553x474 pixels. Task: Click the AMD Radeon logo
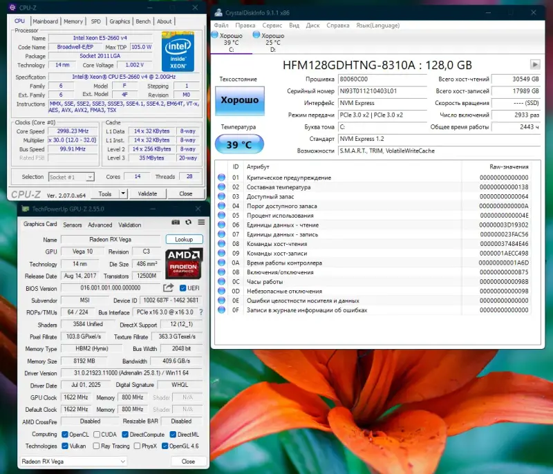184,263
